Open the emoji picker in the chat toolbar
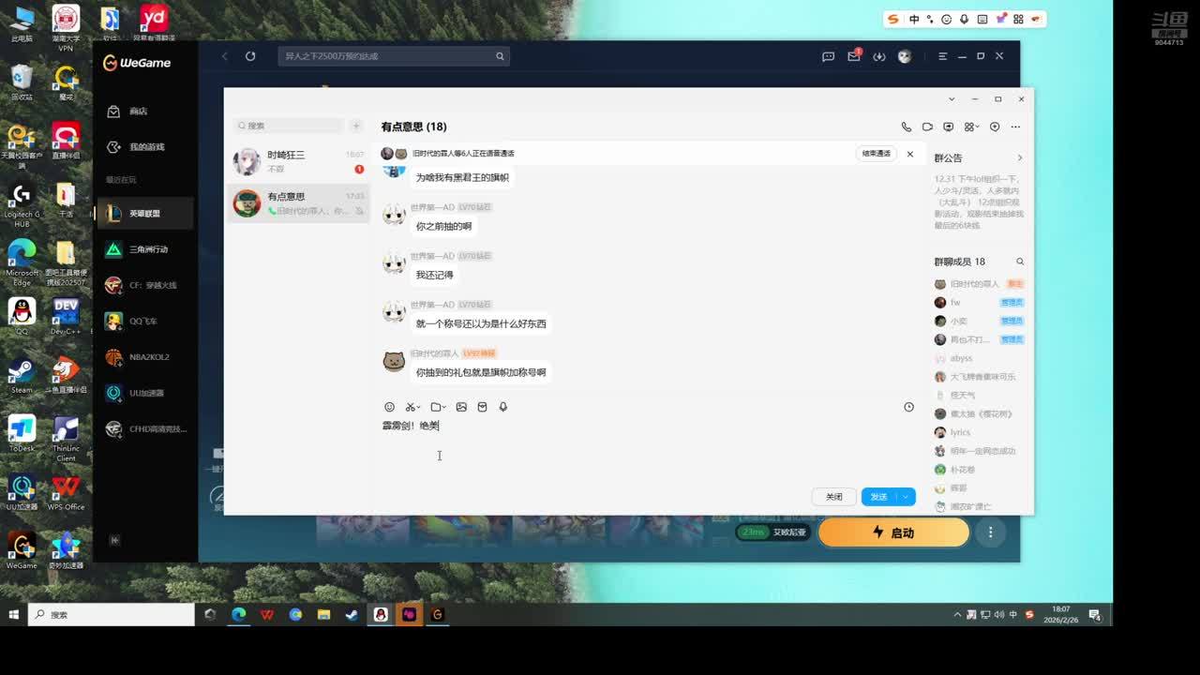This screenshot has height=675, width=1200. [x=390, y=407]
